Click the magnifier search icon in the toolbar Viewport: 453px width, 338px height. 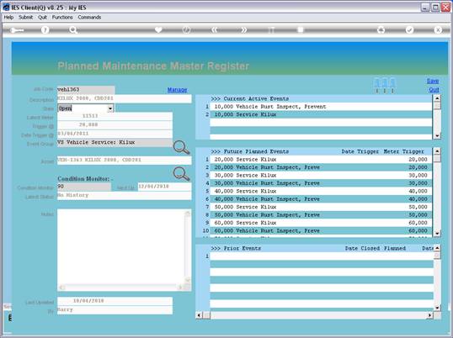tap(73, 30)
